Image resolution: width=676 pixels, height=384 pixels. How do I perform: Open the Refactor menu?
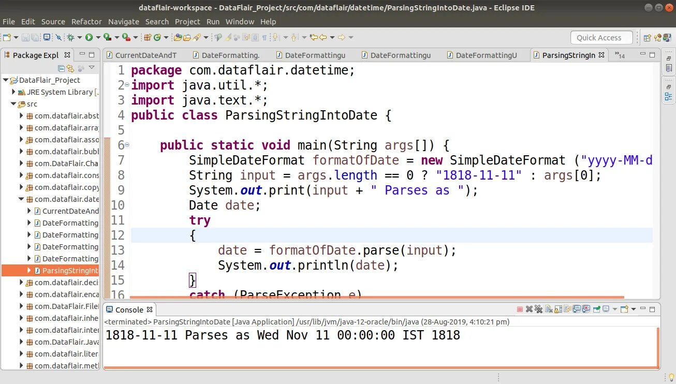point(86,22)
